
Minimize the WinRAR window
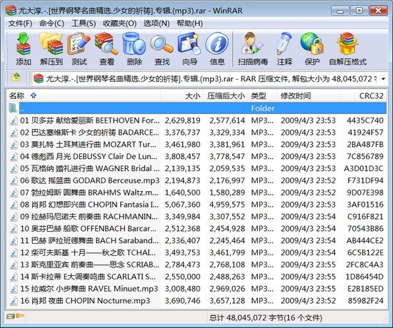[x=340, y=11]
